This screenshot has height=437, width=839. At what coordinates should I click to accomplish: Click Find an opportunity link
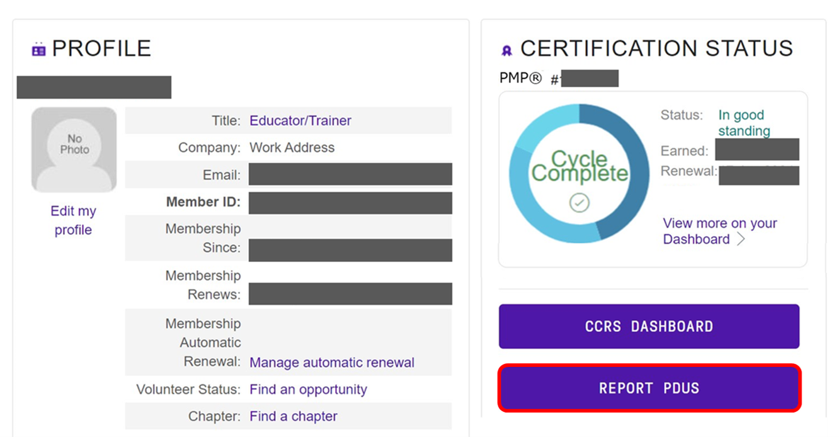coord(308,390)
